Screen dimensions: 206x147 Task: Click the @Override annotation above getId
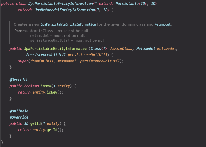[x=19, y=117]
